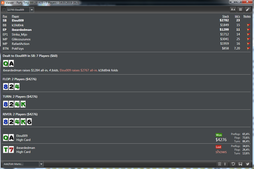254x169 pixels.
Task: Click the red Lost badge for ibeardedman
Action: tap(218, 147)
